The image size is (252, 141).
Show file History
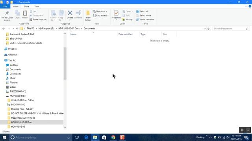tap(128, 20)
